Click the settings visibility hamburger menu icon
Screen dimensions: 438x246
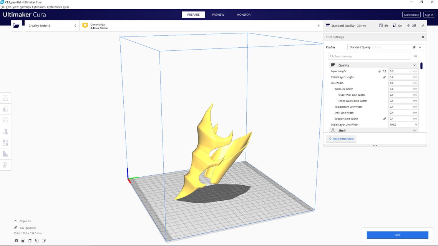(415, 56)
